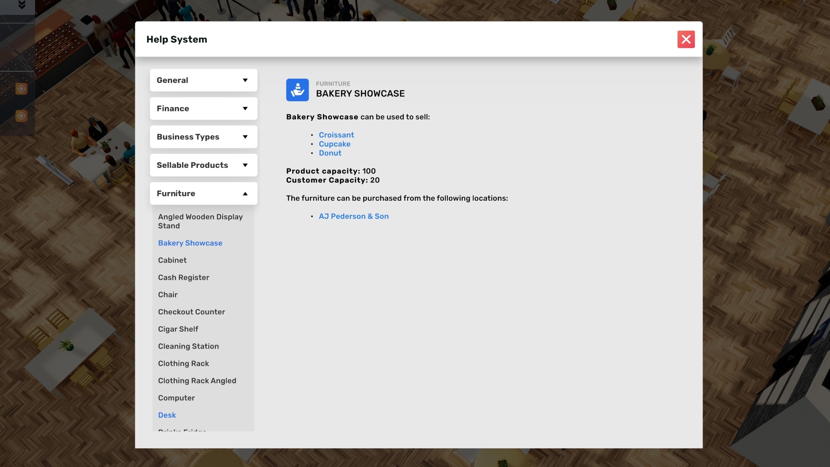Select Clothing Rack Angled entry
This screenshot has height=467, width=830.
coord(197,381)
